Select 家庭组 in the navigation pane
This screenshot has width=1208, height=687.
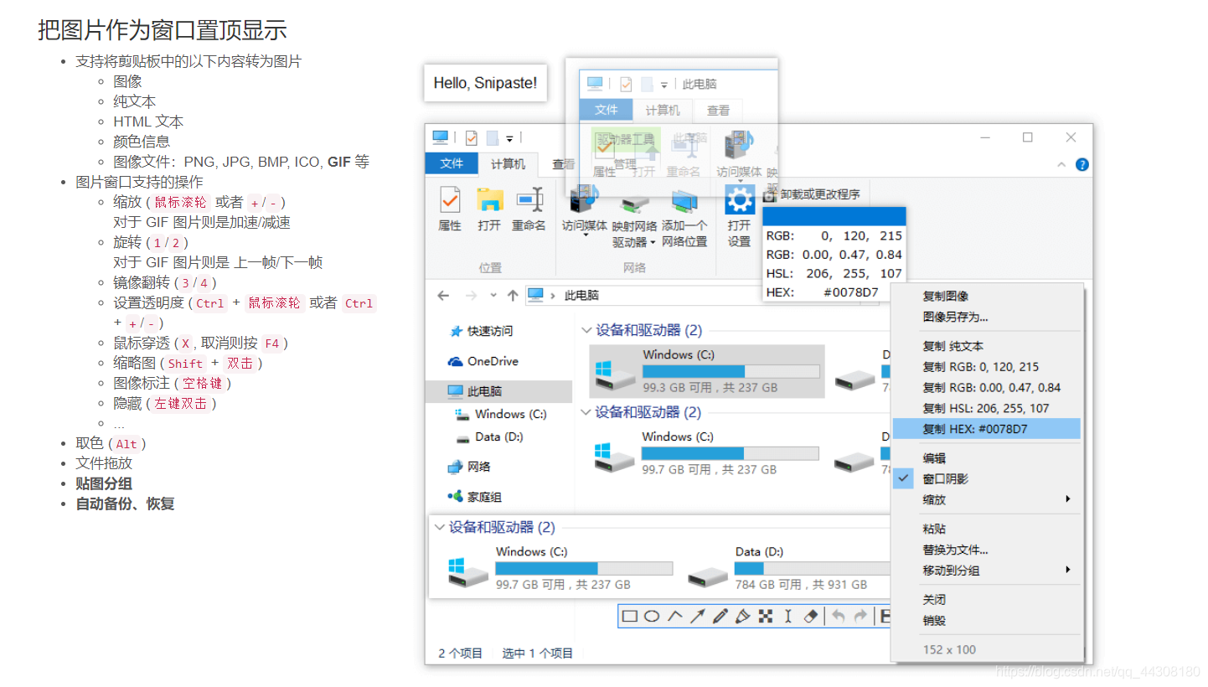point(474,497)
